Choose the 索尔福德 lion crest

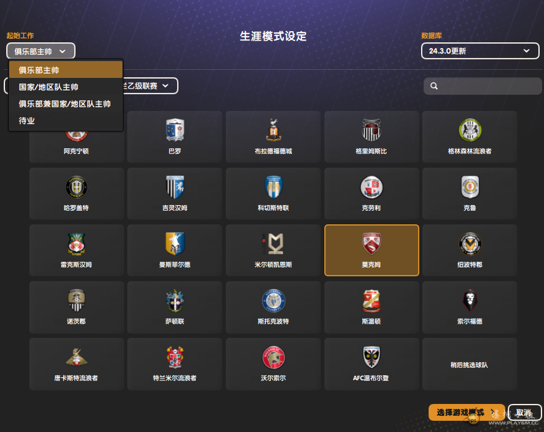[x=470, y=300]
